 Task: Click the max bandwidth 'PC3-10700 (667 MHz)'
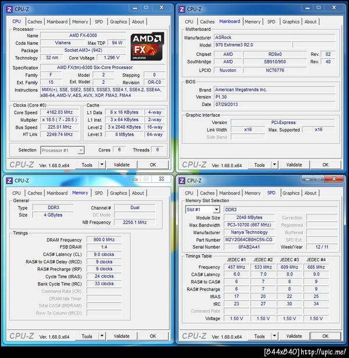(249, 225)
